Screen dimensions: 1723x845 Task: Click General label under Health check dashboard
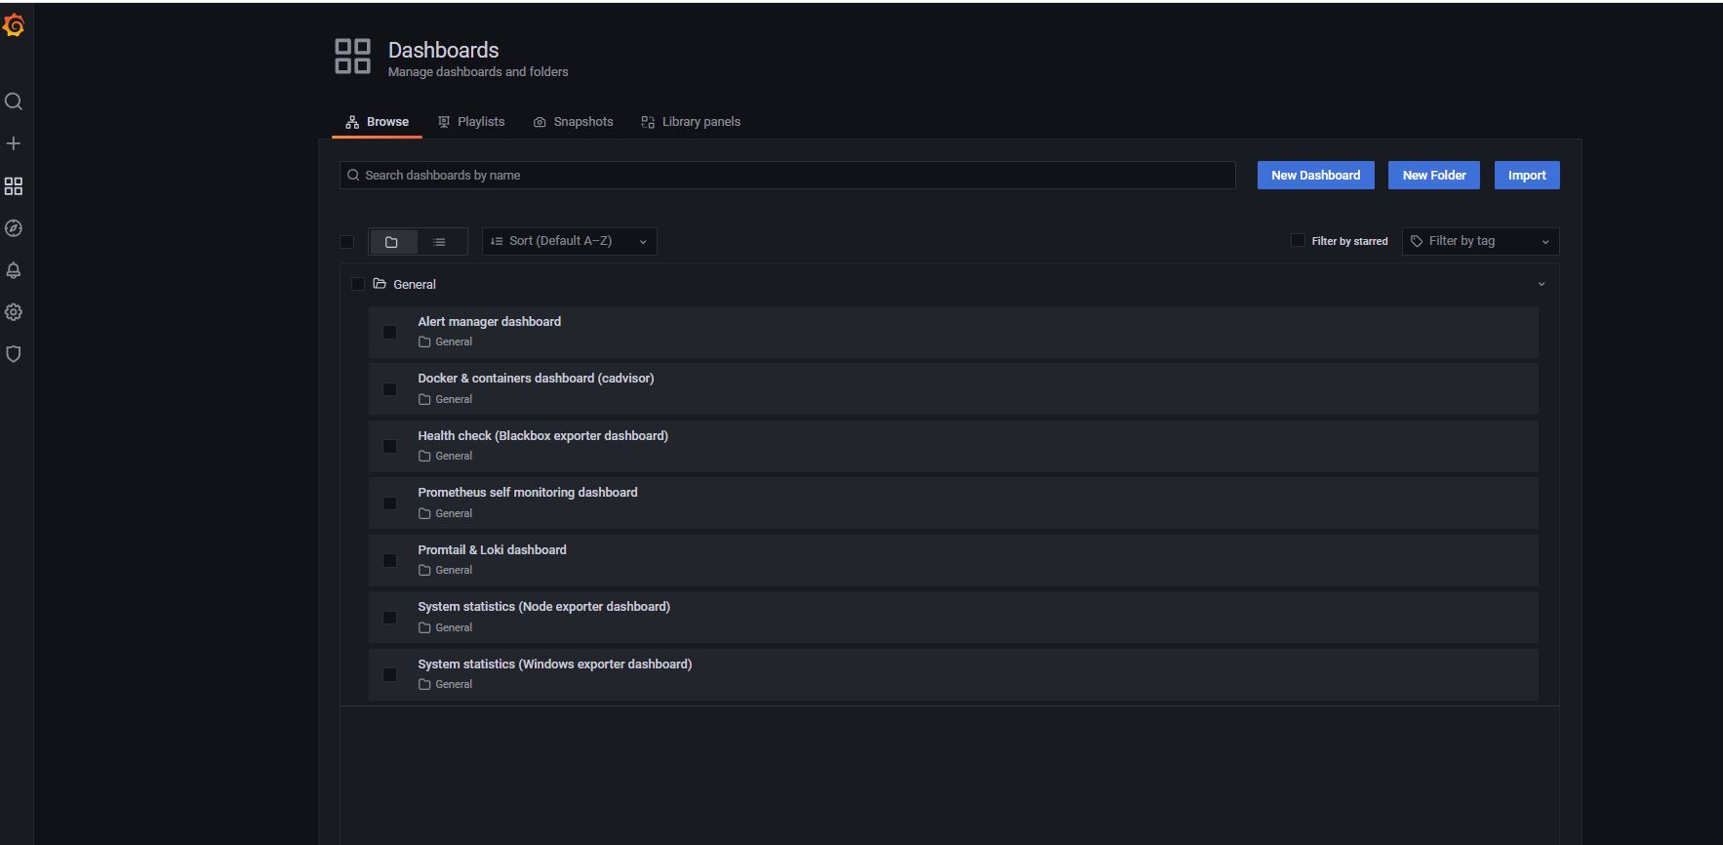click(454, 457)
